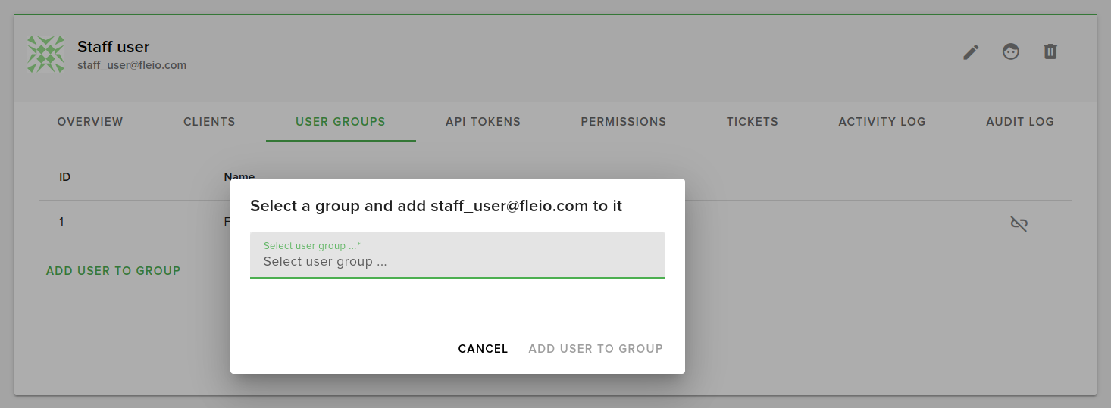Click the Staff user avatar image
Screen dimensions: 1111x408
46,55
